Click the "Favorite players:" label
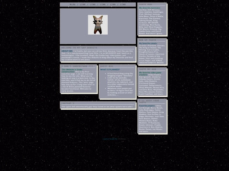This screenshot has width=229, height=171. click(147, 106)
